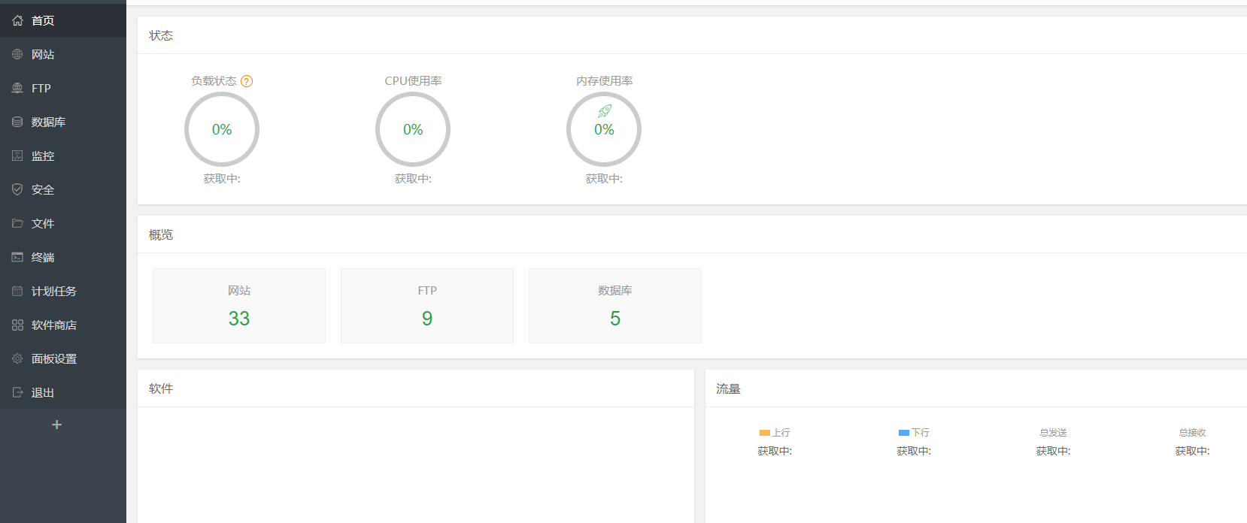Open 面板设置 in the sidebar
Viewport: 1247px width, 523px height.
63,358
